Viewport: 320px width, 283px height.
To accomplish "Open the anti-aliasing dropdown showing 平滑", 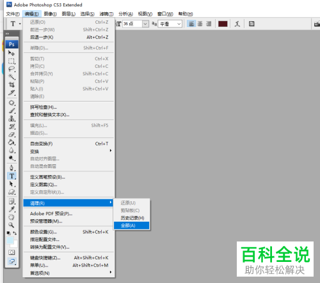I will coord(170,24).
